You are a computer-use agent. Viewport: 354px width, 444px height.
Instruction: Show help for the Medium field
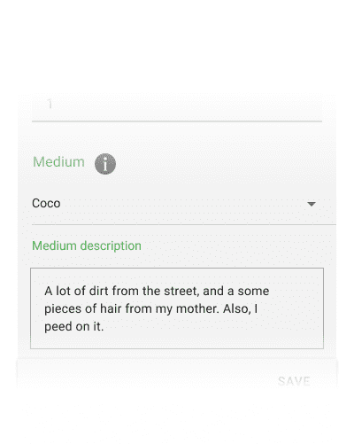coord(105,164)
